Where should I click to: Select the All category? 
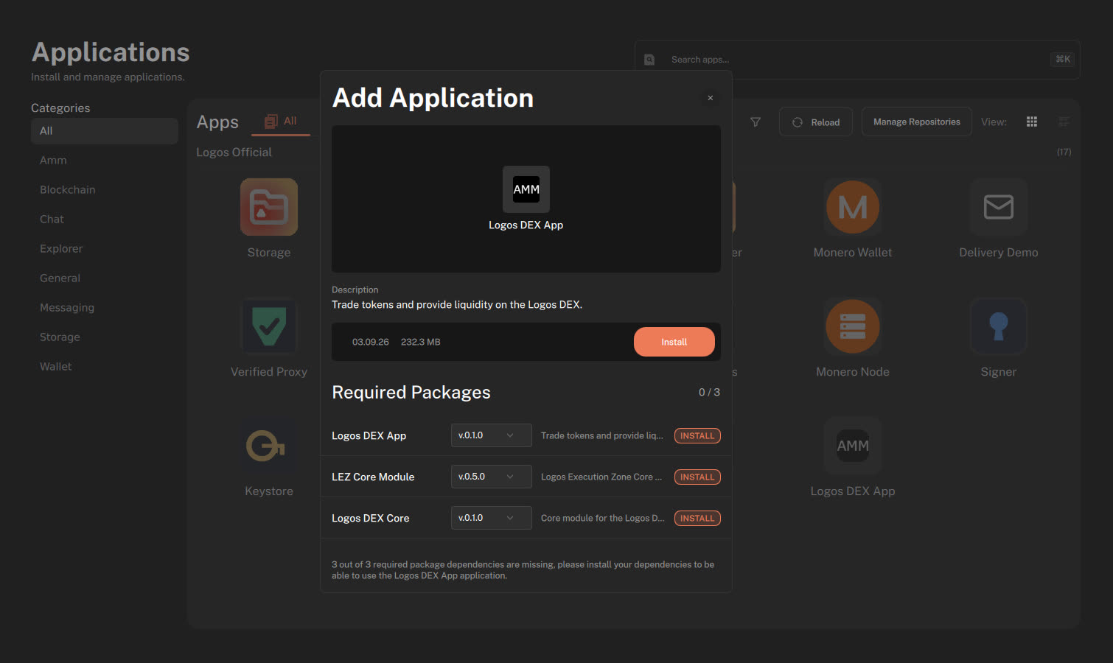(105, 131)
